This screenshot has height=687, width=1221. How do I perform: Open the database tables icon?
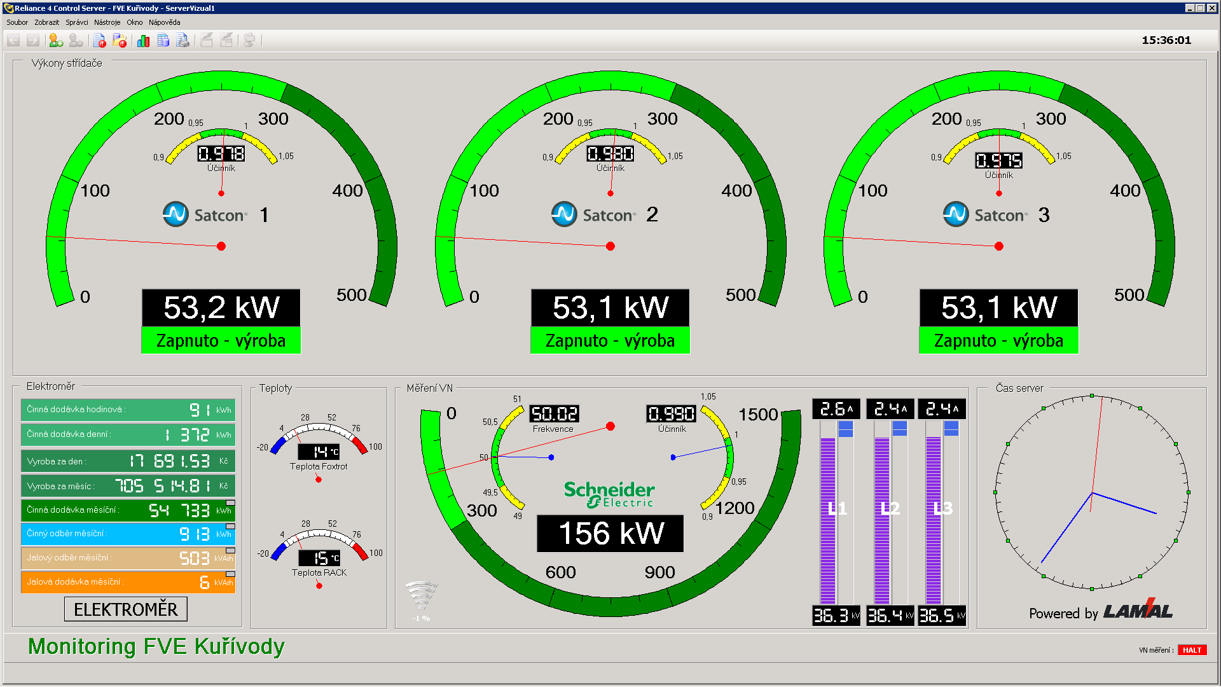click(163, 41)
